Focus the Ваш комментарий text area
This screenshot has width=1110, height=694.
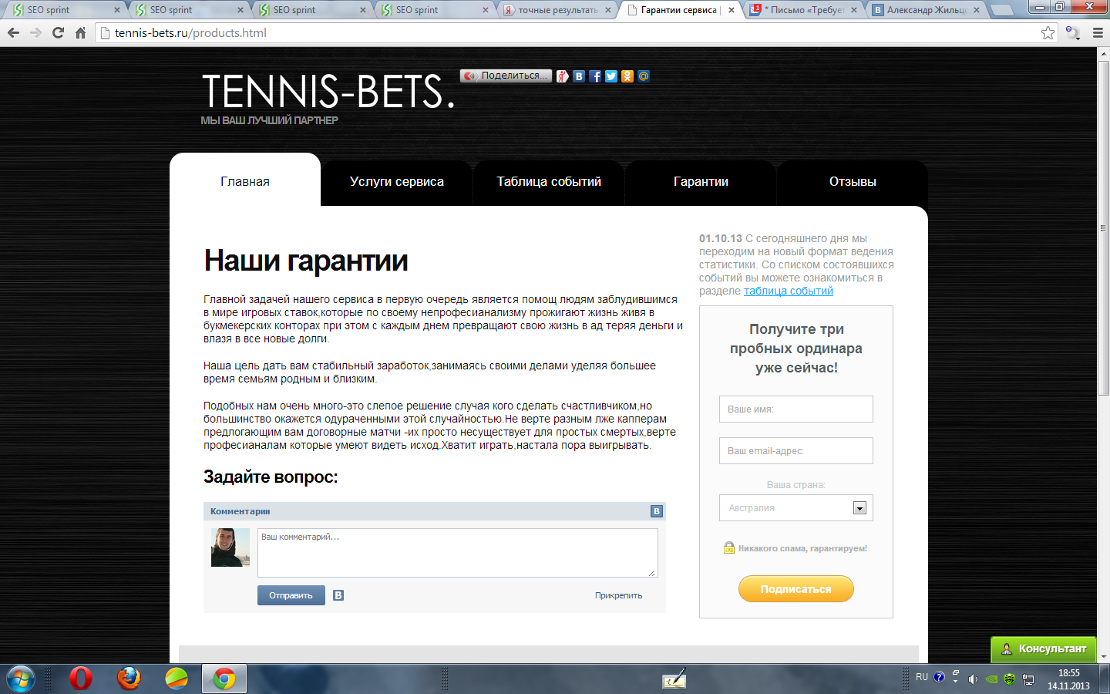click(x=458, y=553)
